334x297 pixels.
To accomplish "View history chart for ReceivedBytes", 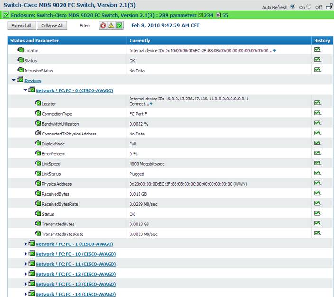I will [x=317, y=194].
